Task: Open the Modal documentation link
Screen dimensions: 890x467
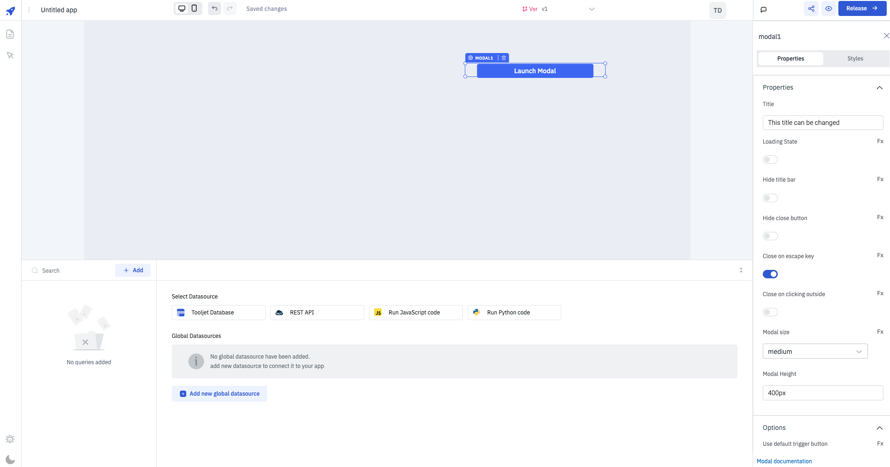Action: pos(784,461)
